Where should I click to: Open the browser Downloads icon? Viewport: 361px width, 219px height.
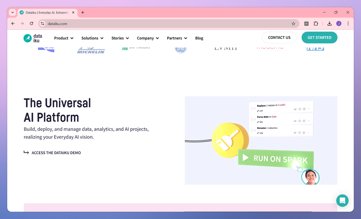(x=329, y=23)
